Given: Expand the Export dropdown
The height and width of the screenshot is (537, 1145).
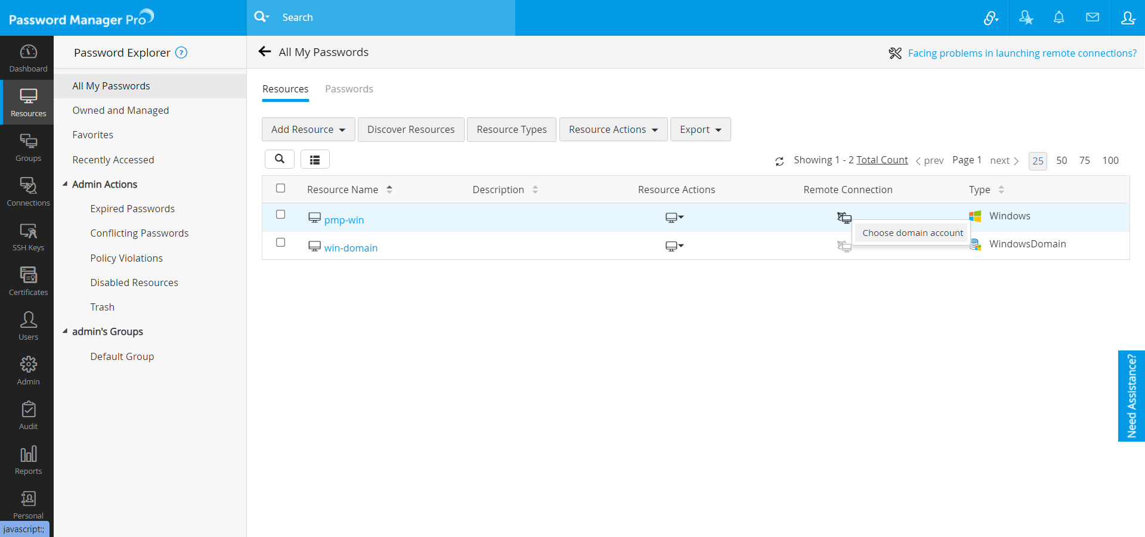Looking at the screenshot, I should point(700,129).
